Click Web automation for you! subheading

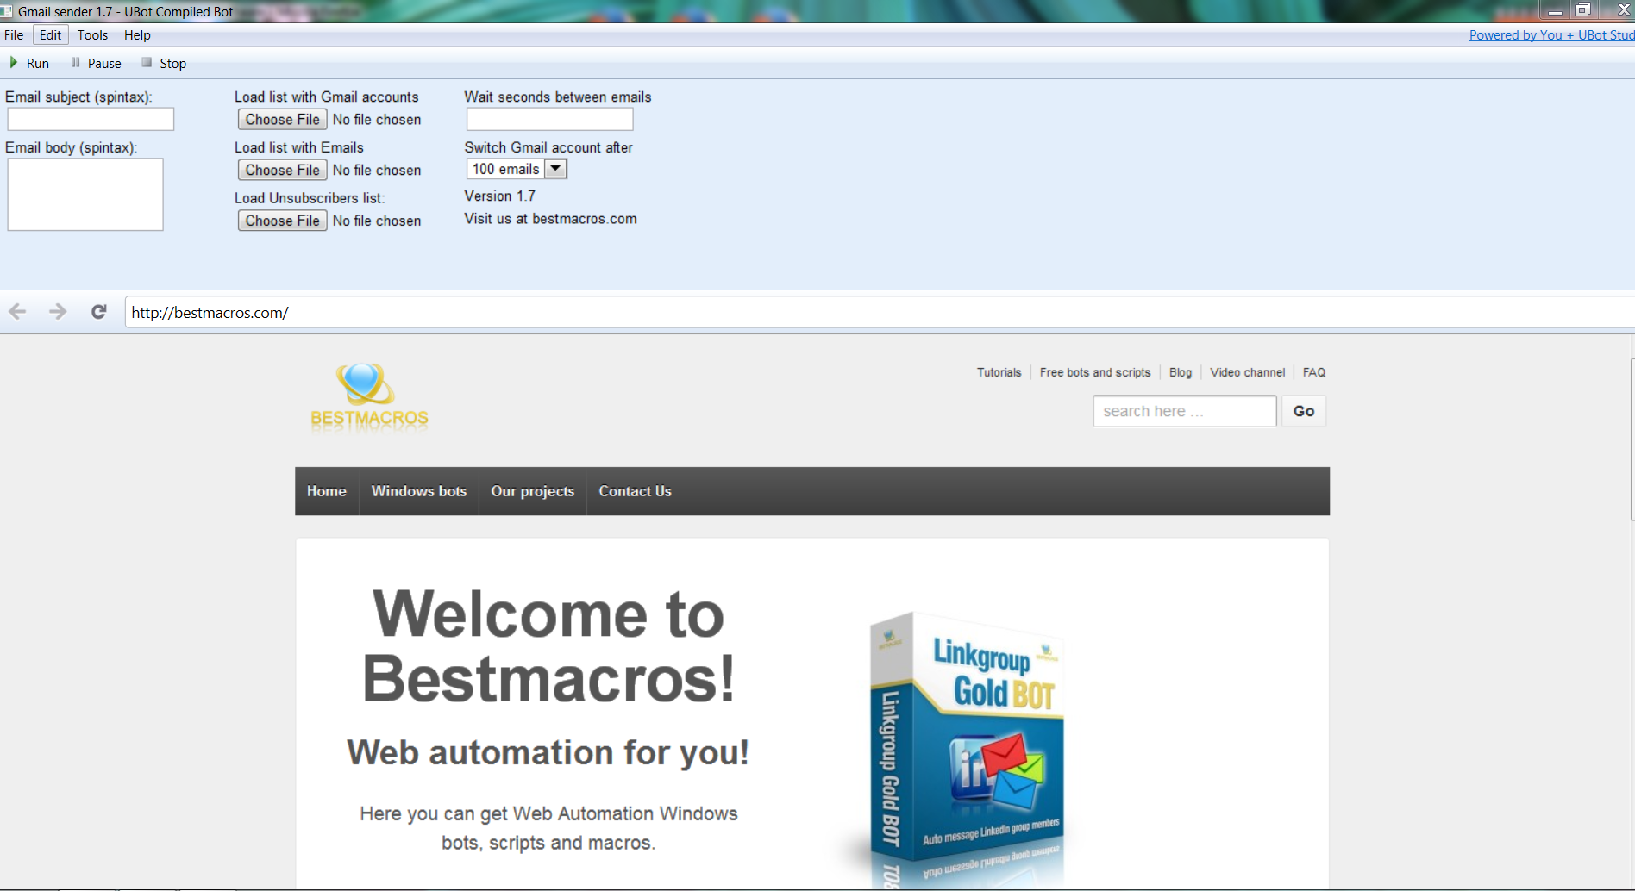click(548, 752)
